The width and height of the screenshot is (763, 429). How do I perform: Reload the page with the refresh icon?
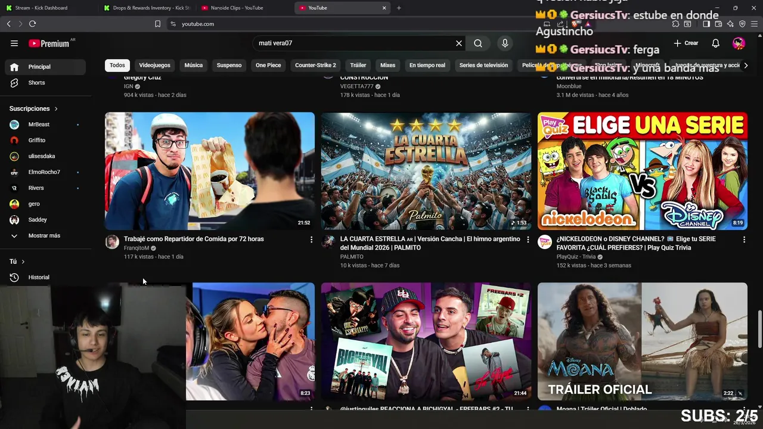[32, 24]
